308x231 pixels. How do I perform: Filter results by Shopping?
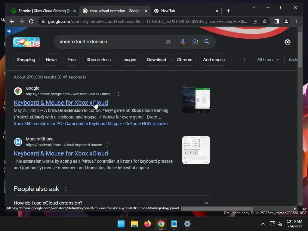pyautogui.click(x=26, y=60)
